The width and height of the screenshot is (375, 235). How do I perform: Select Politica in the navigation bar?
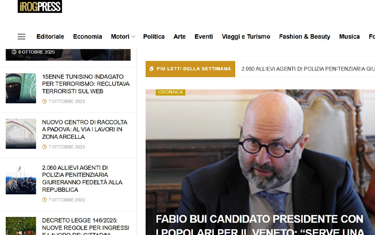pyautogui.click(x=154, y=36)
